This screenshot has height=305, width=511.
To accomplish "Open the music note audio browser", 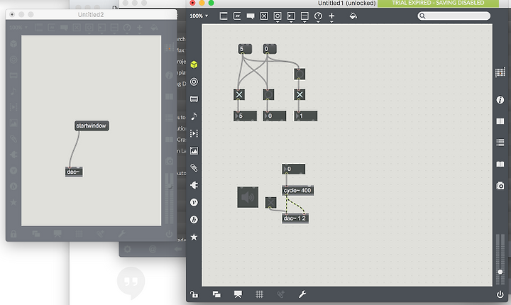I will click(194, 116).
